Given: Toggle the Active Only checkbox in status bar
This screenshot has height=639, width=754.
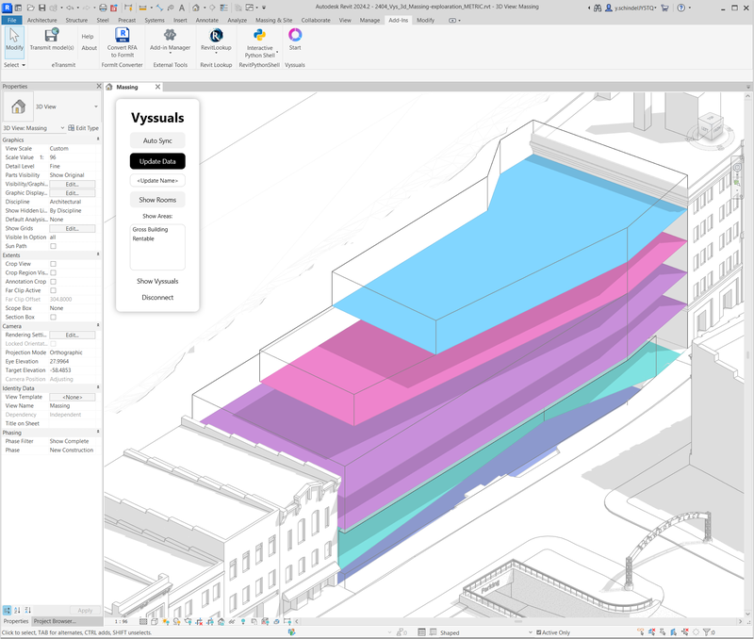Looking at the screenshot, I should click(x=538, y=632).
